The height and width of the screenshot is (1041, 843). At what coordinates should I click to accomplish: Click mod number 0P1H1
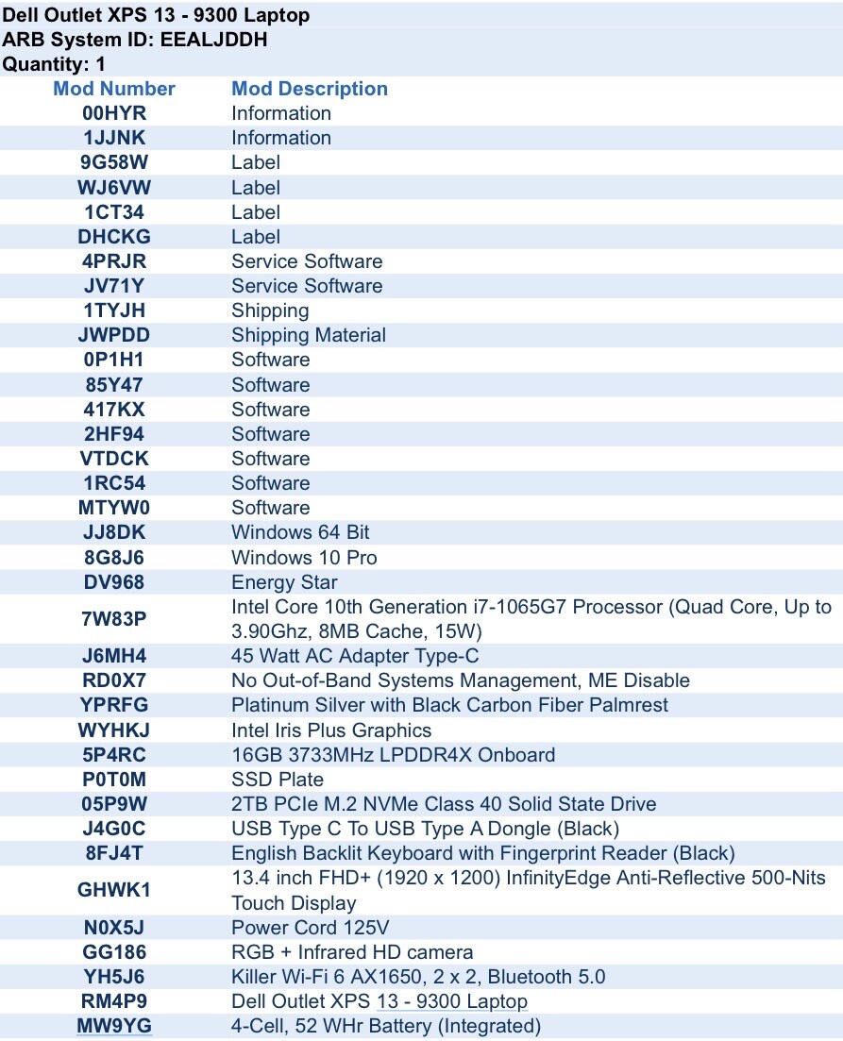(114, 360)
